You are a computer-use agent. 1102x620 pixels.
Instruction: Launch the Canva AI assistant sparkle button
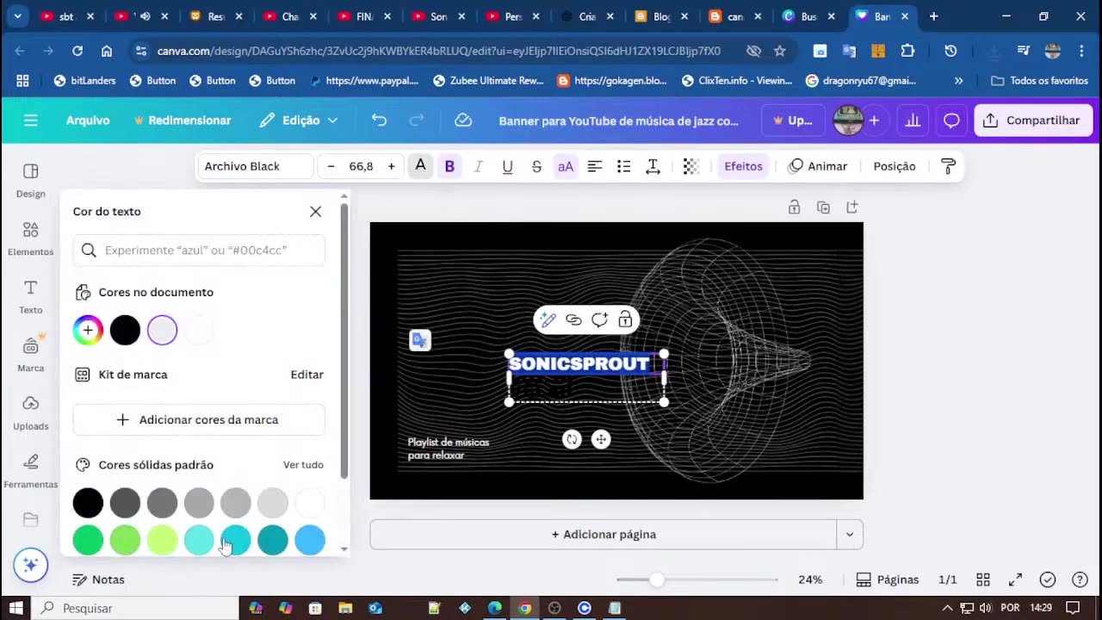[31, 565]
